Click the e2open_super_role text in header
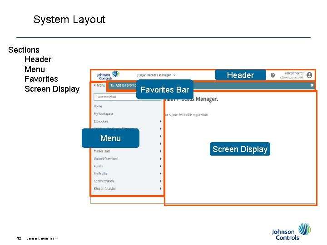 pyautogui.click(x=292, y=77)
